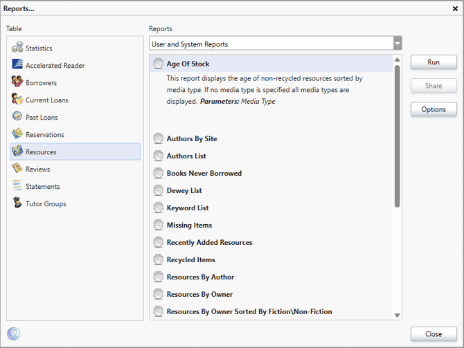Click the Tutor Groups icon

pos(17,203)
